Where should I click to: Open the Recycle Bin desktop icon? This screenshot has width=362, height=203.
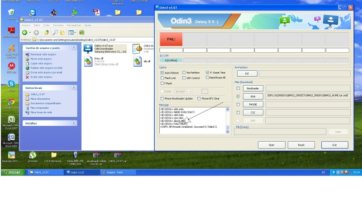(11, 12)
